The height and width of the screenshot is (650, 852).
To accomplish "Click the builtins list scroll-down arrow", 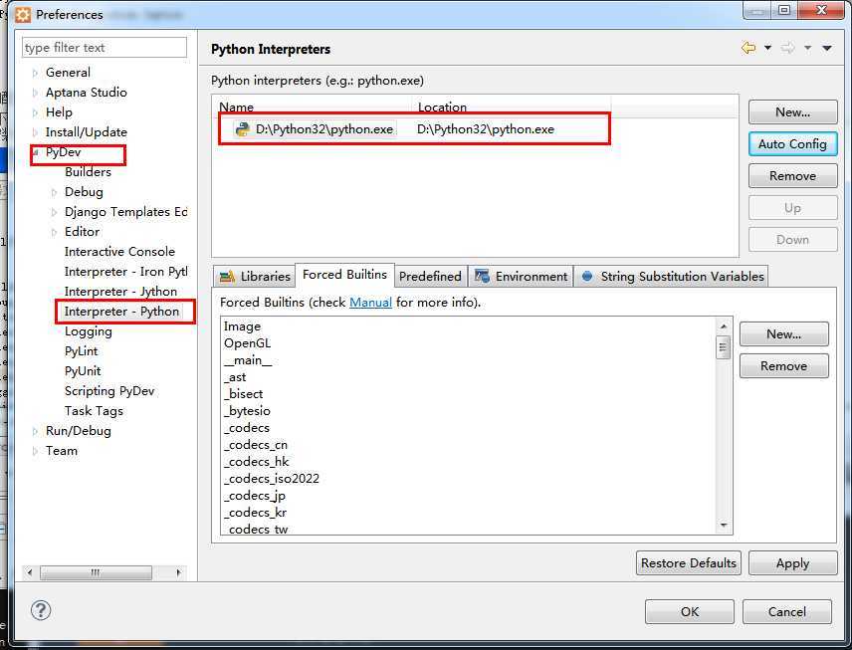I will pos(724,525).
